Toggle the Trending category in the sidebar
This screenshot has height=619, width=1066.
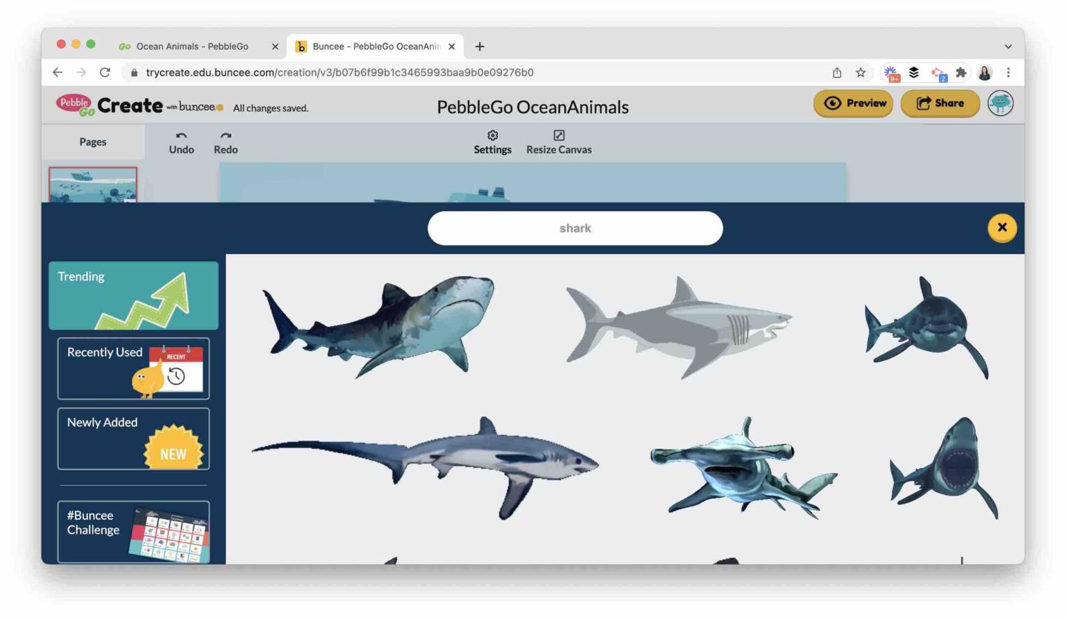pyautogui.click(x=133, y=296)
